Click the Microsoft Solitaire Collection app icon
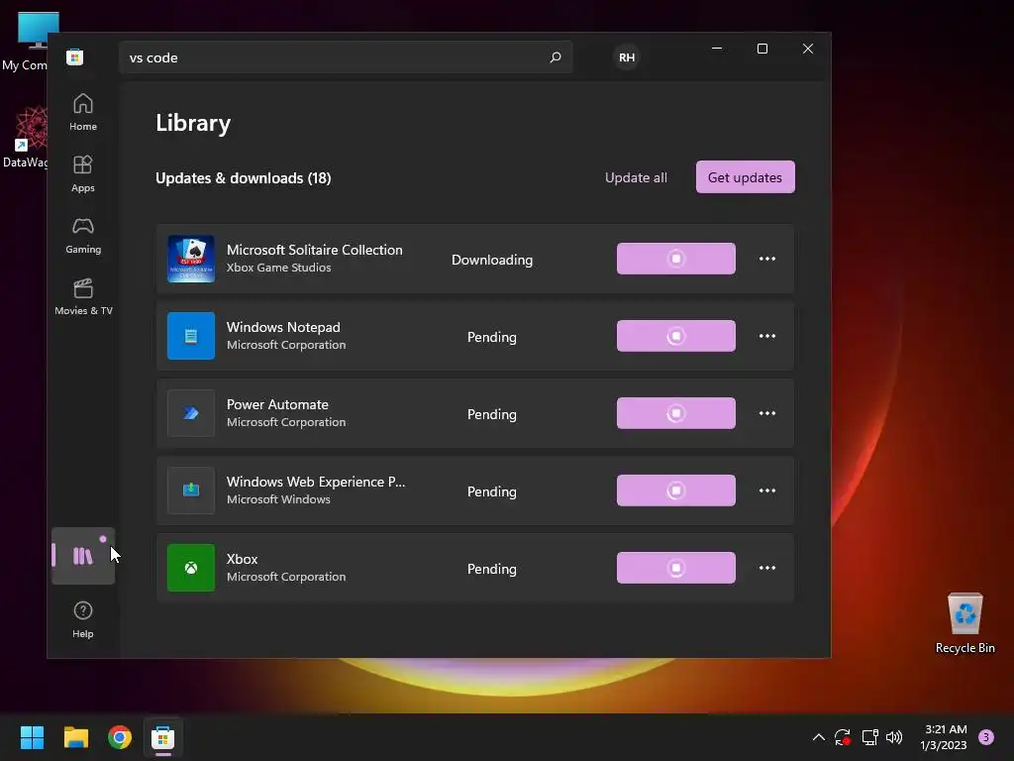The height and width of the screenshot is (761, 1014). [191, 259]
